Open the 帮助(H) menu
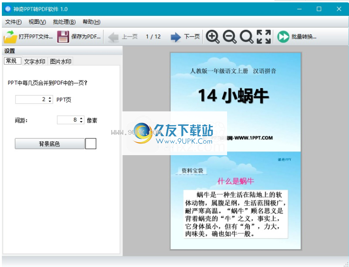Image resolution: width=349 pixels, height=267 pixels. pyautogui.click(x=92, y=22)
